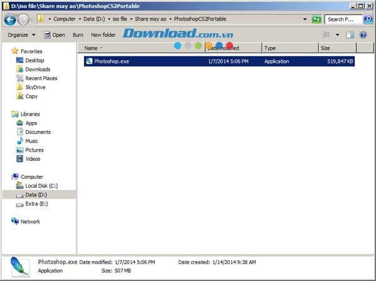
Task: Toggle the preview pane button
Action: pos(350,35)
